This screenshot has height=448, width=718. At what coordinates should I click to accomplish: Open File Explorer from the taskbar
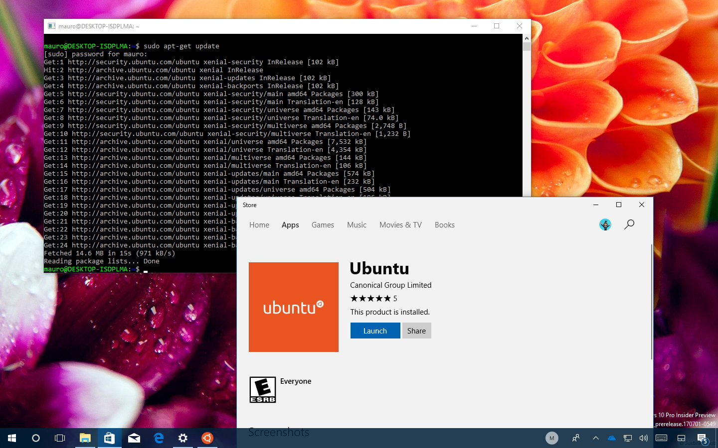pyautogui.click(x=85, y=438)
